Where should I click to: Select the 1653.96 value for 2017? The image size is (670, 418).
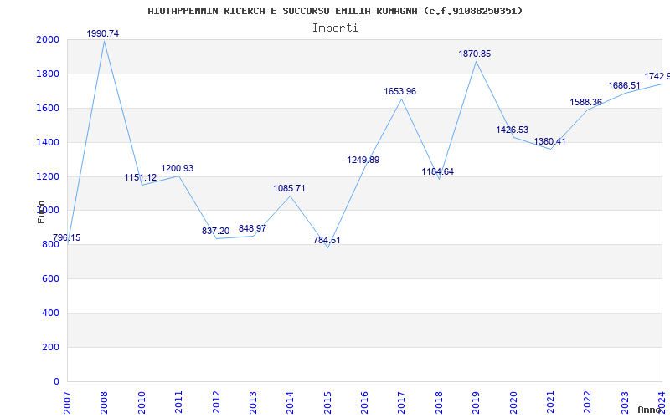tap(400, 91)
